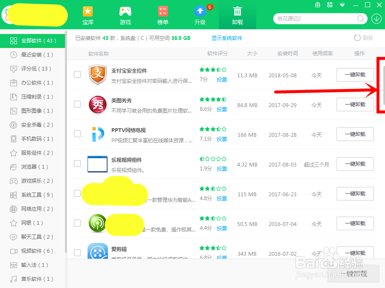Open 输入法 (1) category

(32, 265)
